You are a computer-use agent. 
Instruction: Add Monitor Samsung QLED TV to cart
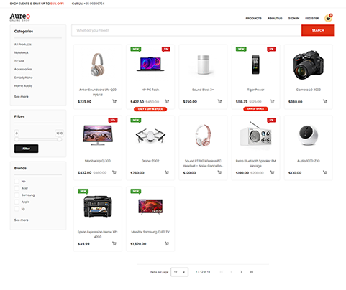[167, 243]
